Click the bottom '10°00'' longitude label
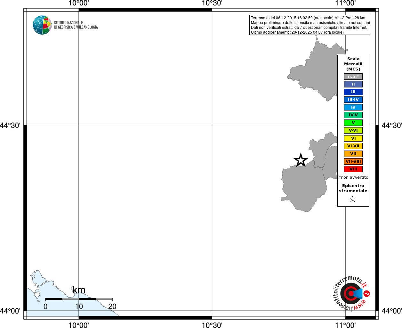 click(79, 325)
